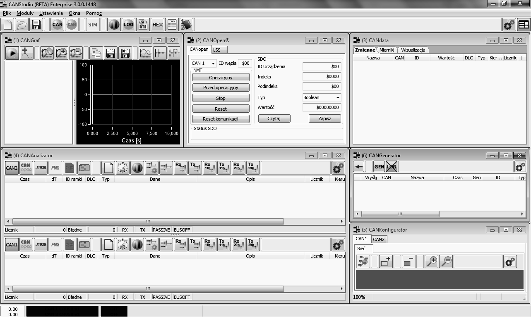
Task: Click the window layout icon top right
Action: (x=524, y=25)
